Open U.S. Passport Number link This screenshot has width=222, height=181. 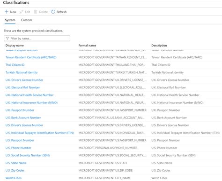click(20, 140)
